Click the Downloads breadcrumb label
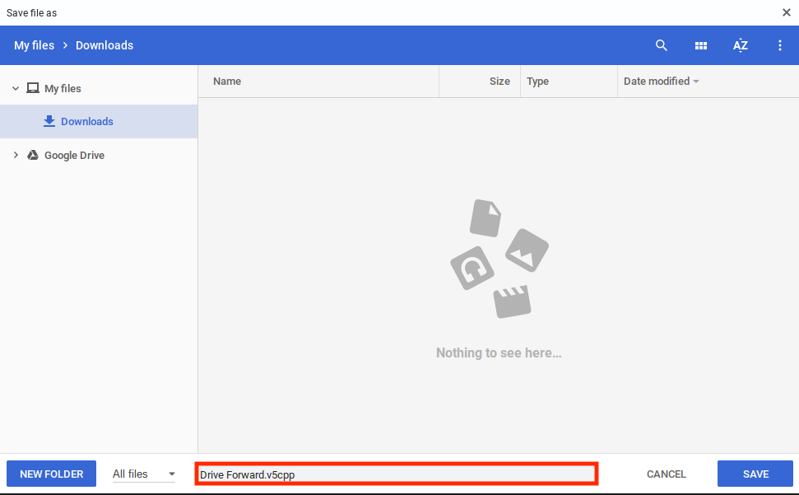799x495 pixels. pos(104,45)
